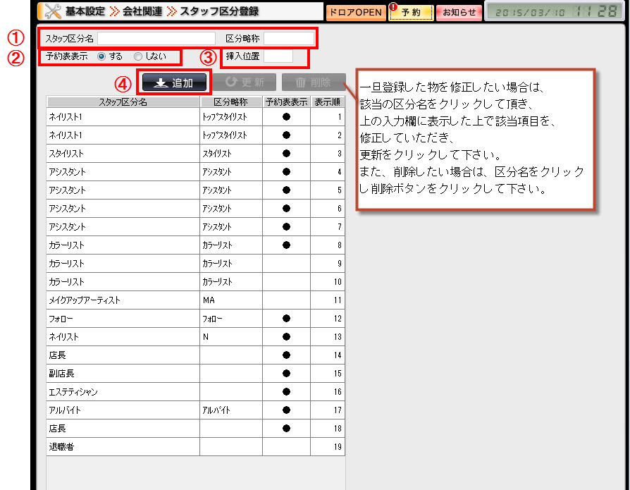This screenshot has width=630, height=490.
Task: Click the wrench settings icon in header
Action: pyautogui.click(x=52, y=11)
